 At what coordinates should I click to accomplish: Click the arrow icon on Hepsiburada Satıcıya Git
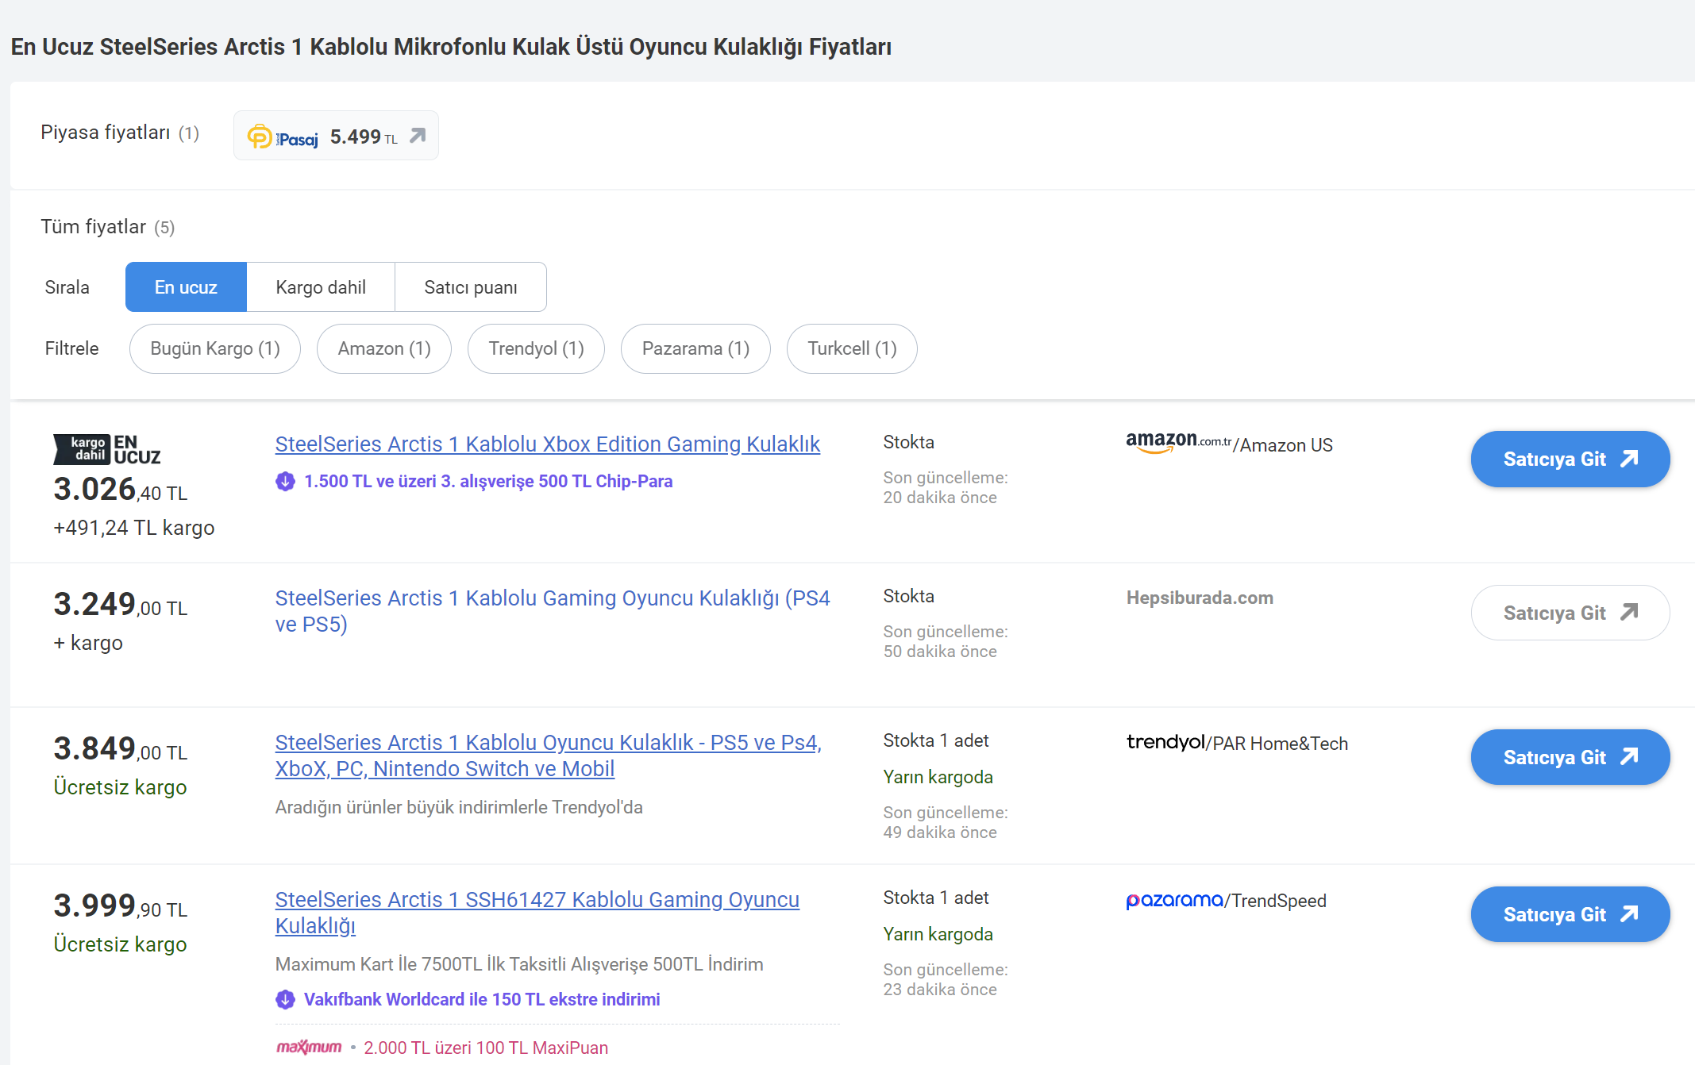(1629, 612)
